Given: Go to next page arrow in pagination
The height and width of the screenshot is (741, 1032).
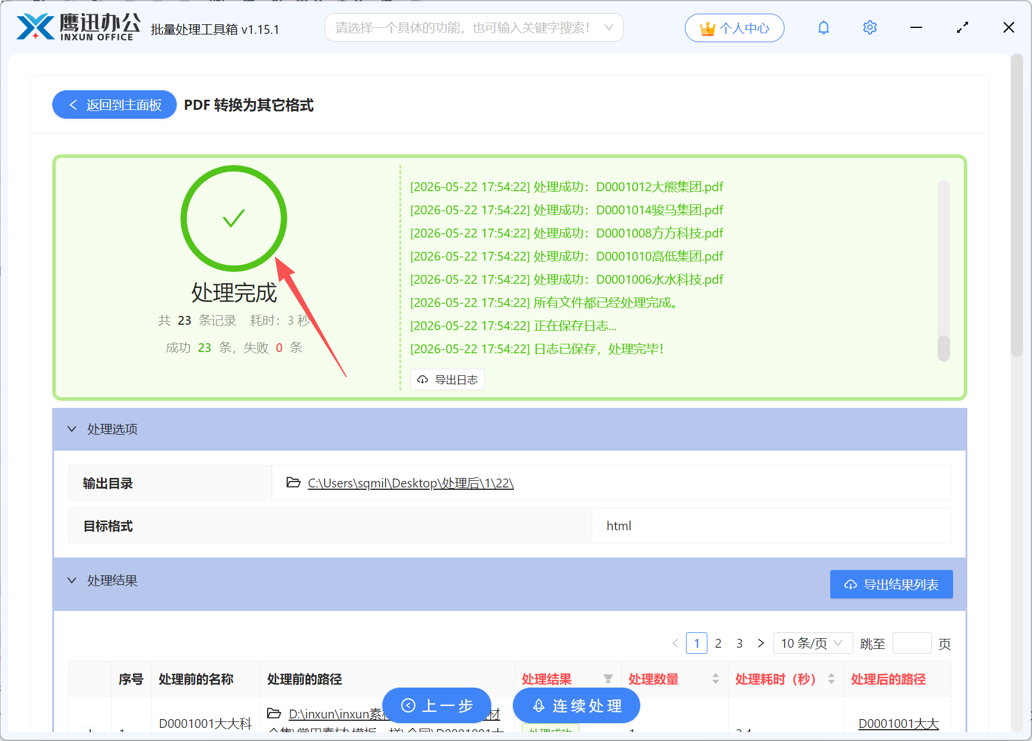Looking at the screenshot, I should pos(761,643).
